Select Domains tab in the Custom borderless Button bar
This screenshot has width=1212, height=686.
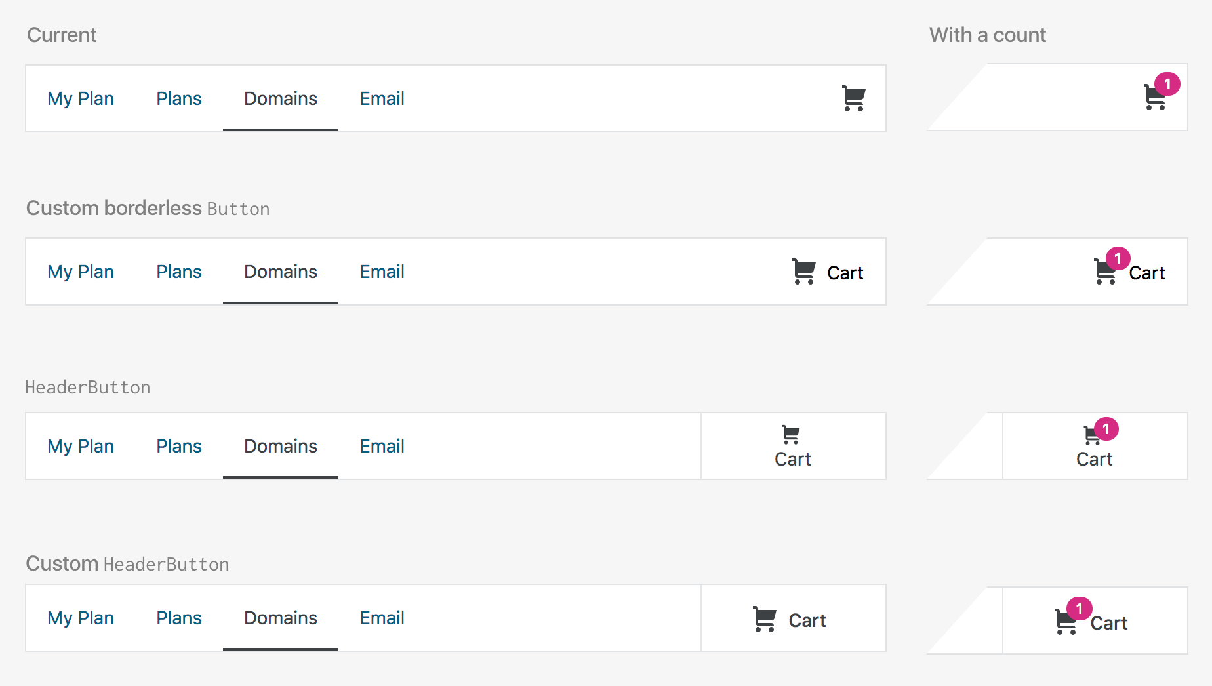[281, 272]
